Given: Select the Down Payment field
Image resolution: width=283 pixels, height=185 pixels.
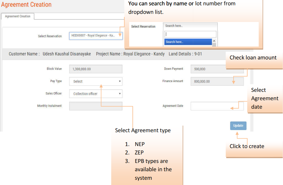Looking at the screenshot, I should 217,69.
